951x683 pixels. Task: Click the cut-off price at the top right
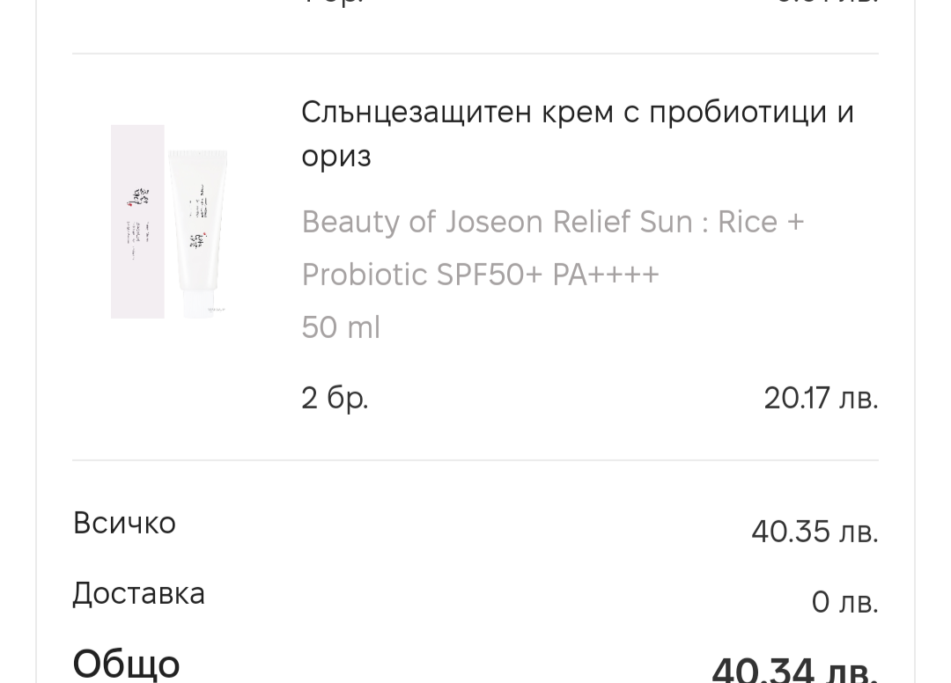pos(826,3)
